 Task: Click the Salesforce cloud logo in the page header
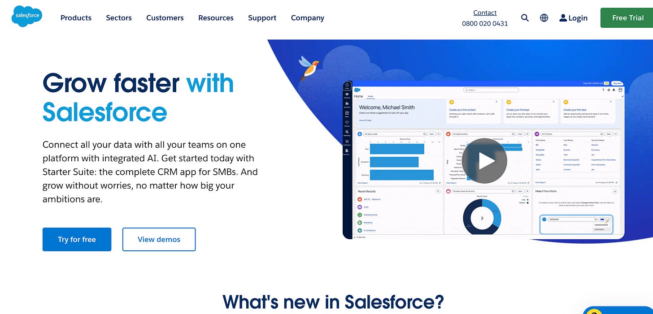coord(27,17)
